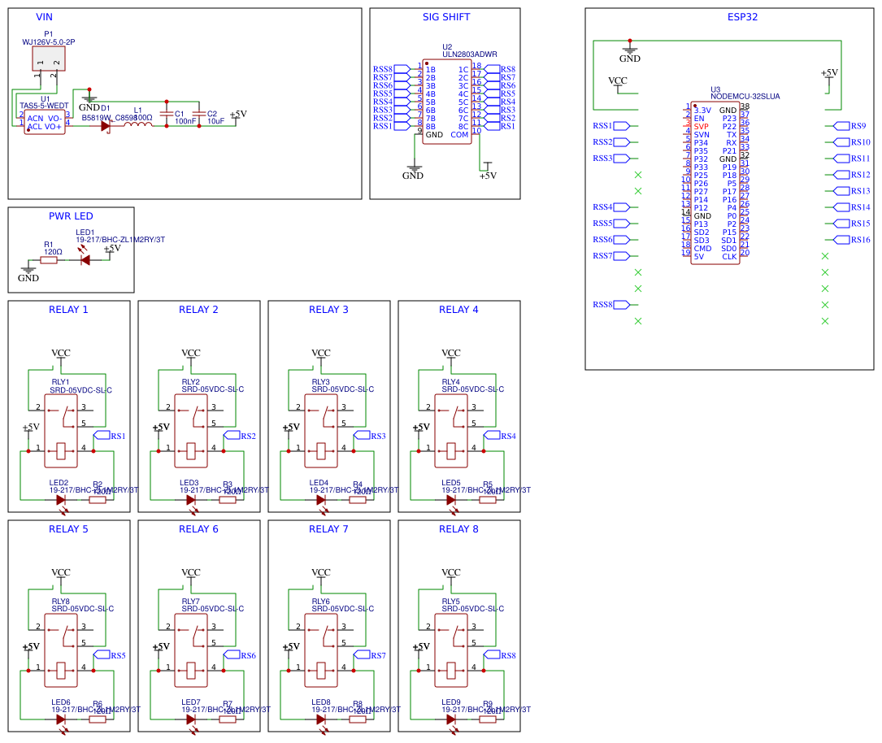Image resolution: width=882 pixels, height=743 pixels.
Task: Click the VCC power symbol in ESP32 block
Action: pos(618,85)
